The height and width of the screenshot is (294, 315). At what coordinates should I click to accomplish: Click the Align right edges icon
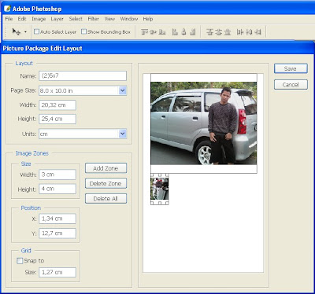coord(193,32)
